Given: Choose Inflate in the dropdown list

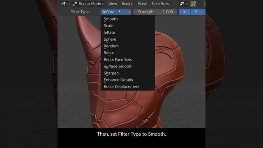Looking at the screenshot, I should point(127,32).
